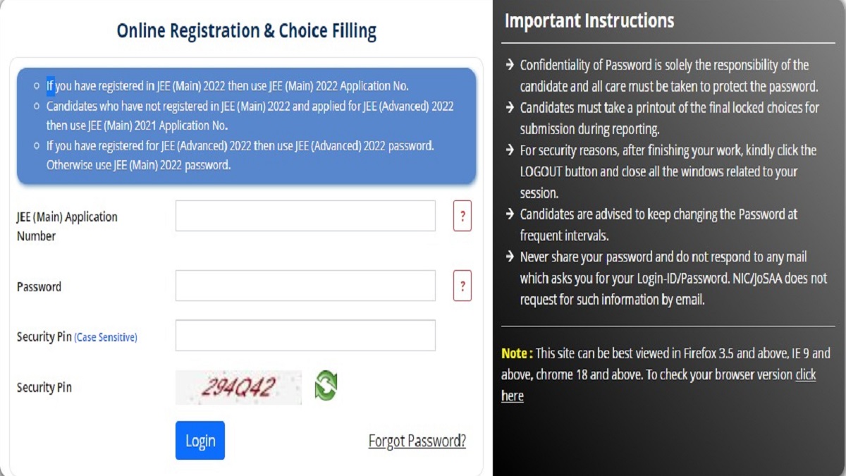Follow the 'click here' browser version link
This screenshot has width=846, height=476.
[805, 375]
